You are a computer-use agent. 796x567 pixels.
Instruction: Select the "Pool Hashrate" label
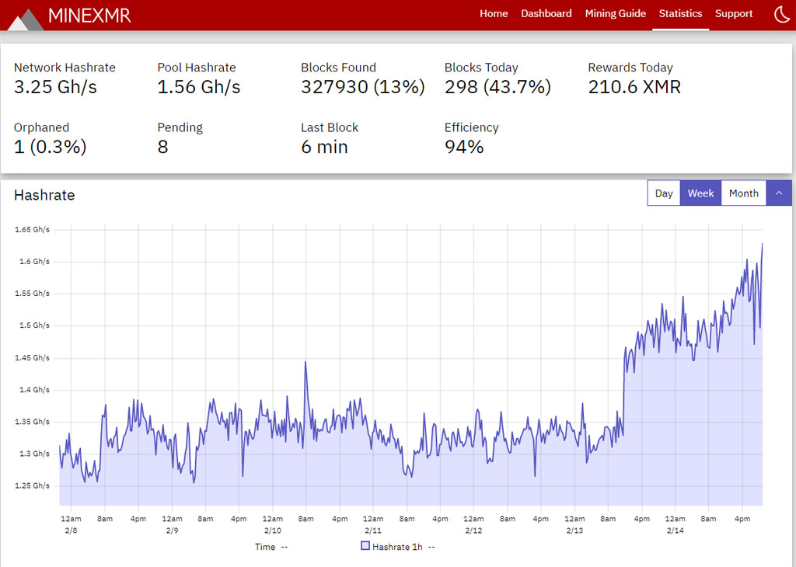point(197,68)
